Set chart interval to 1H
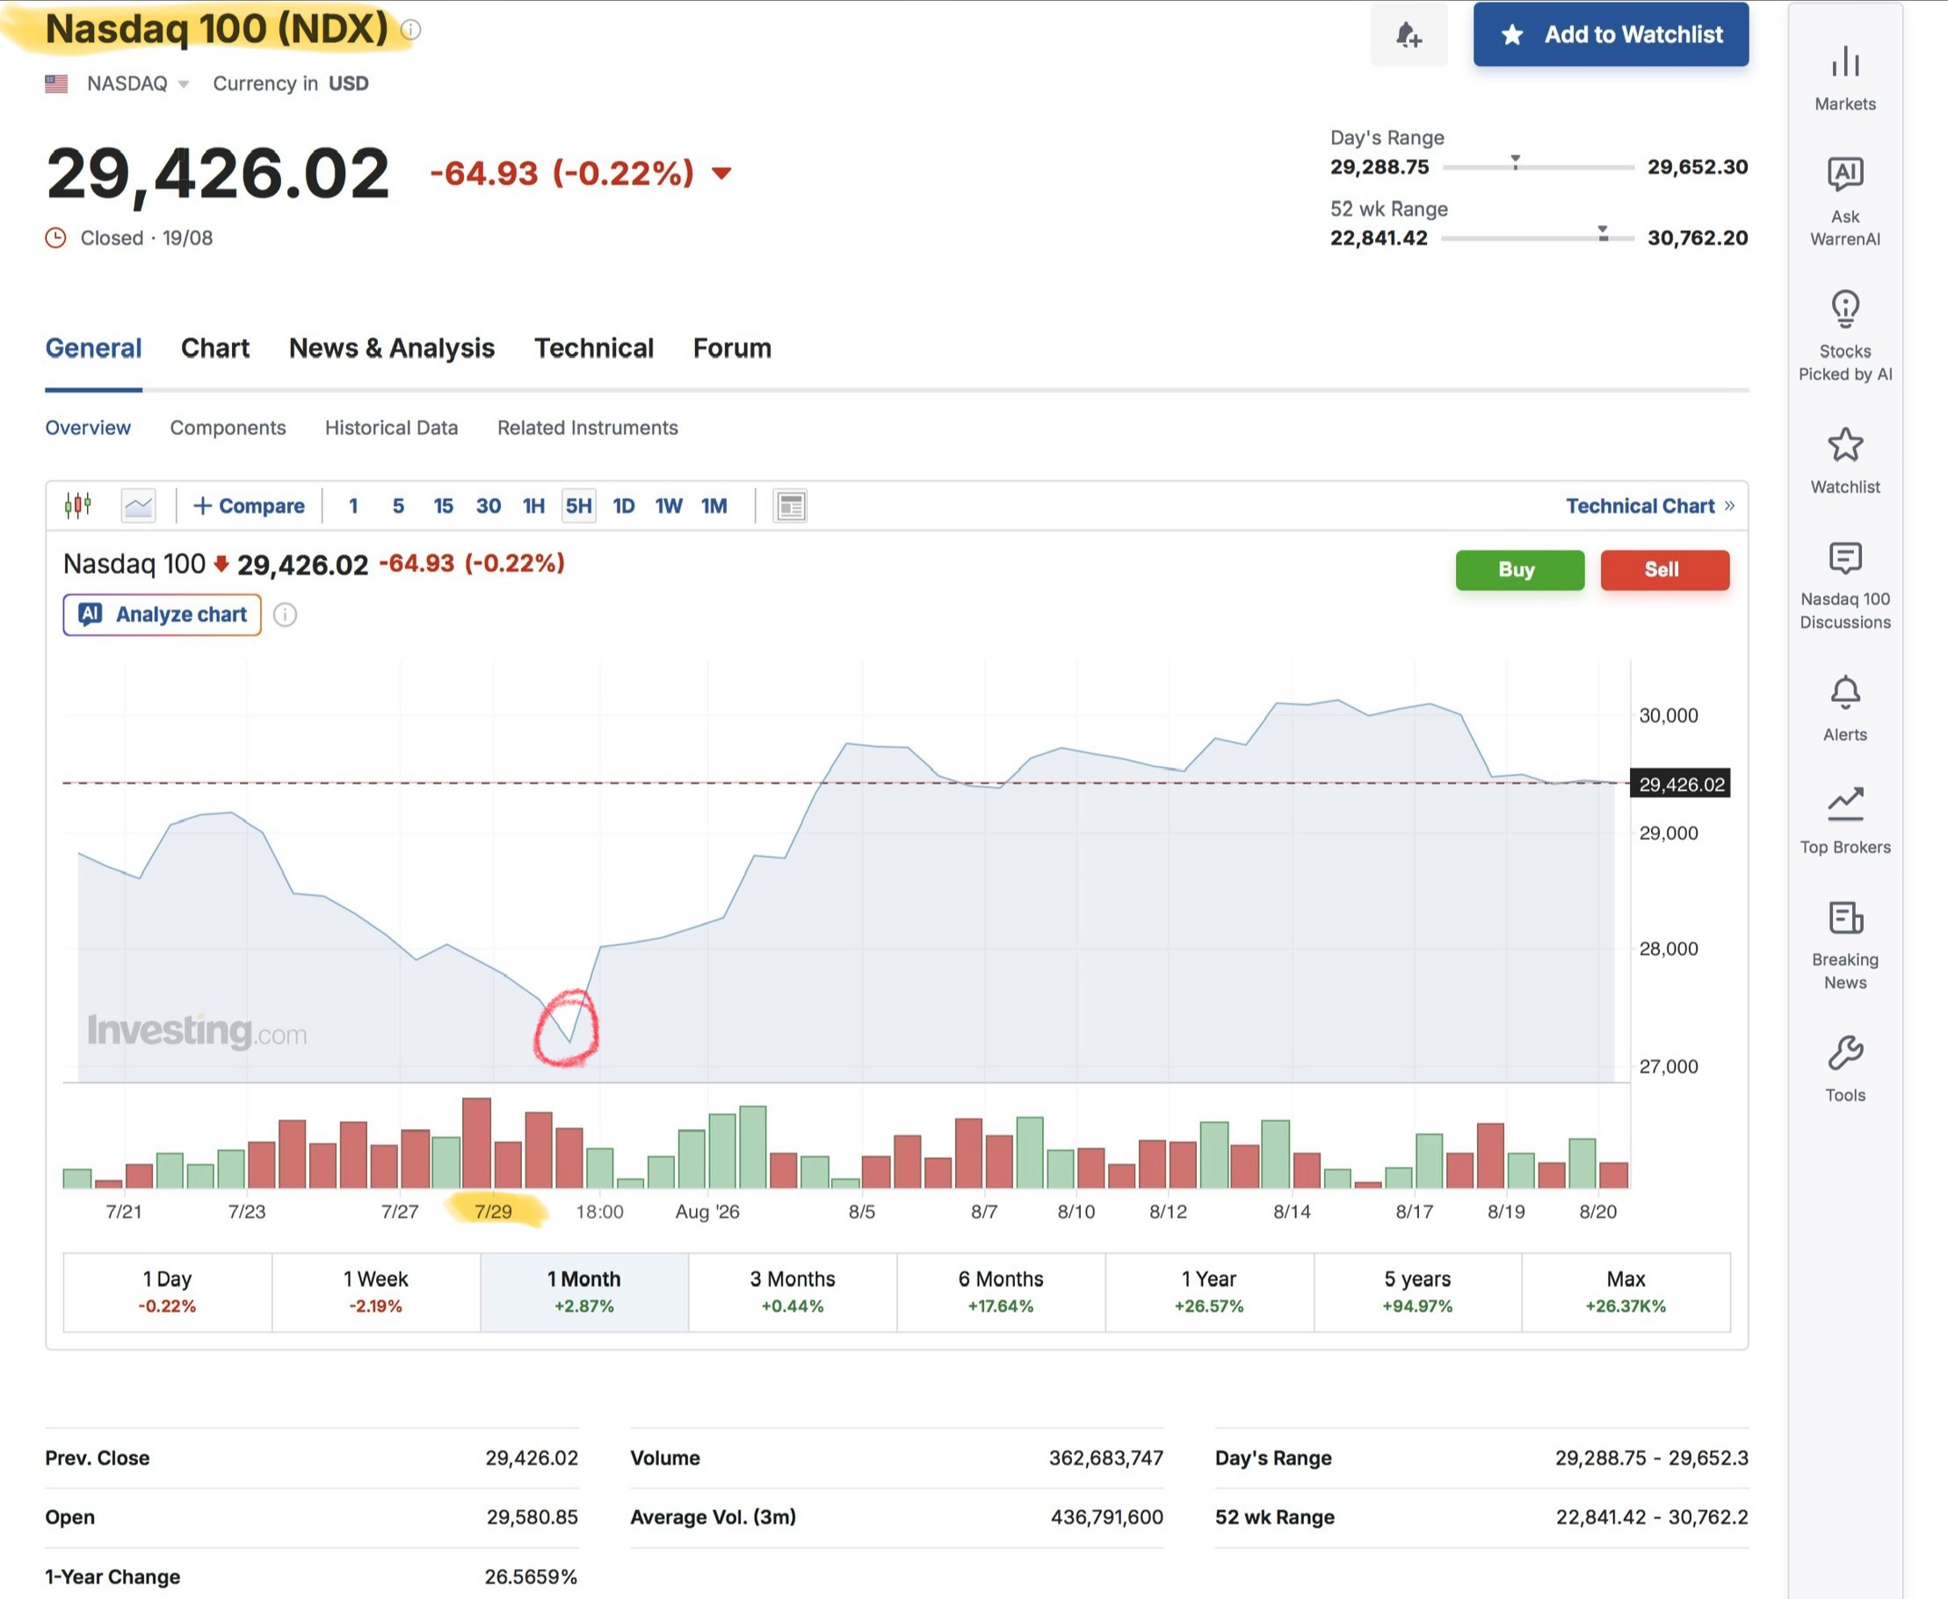 point(533,506)
